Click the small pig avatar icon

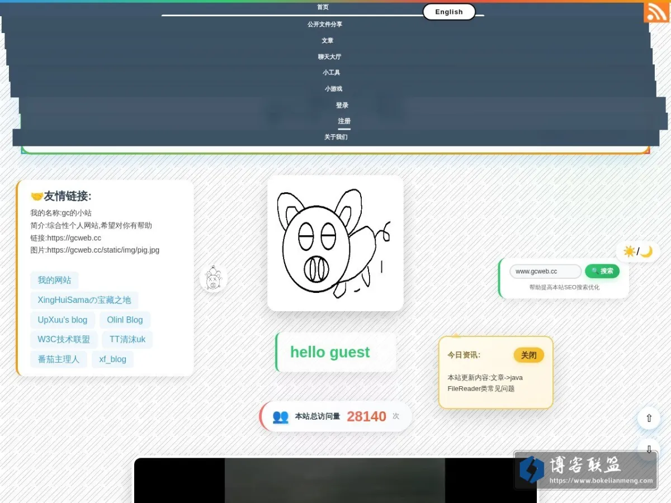click(x=214, y=278)
